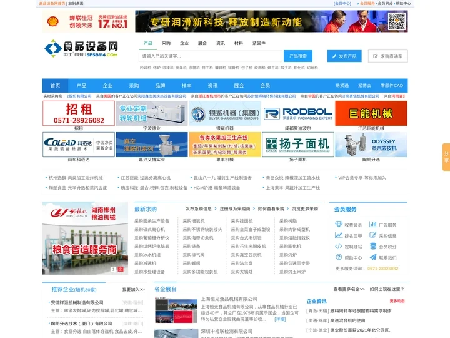The image size is (450, 338).
Task: Click the RODBOL ad banner
Action: coord(298,113)
